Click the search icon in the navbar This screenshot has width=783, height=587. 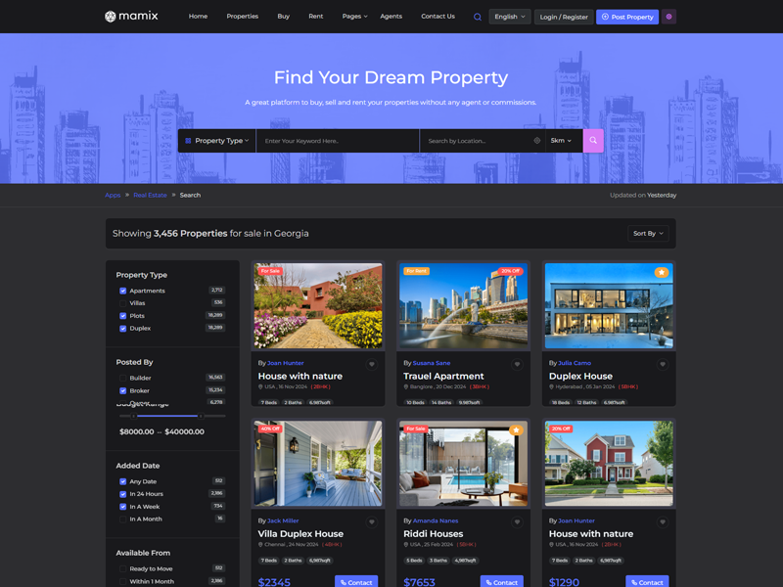tap(478, 17)
